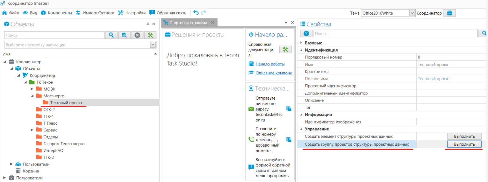Open the Тема theme dropdown
Screen dimensions: 488x182
tap(412, 13)
